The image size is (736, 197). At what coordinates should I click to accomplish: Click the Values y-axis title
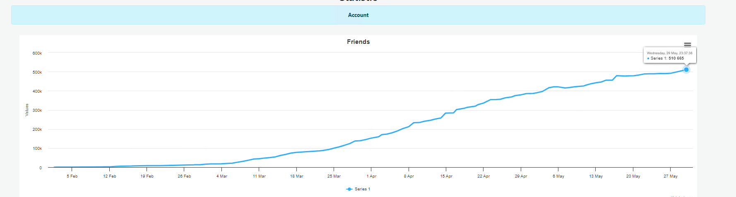pos(27,110)
